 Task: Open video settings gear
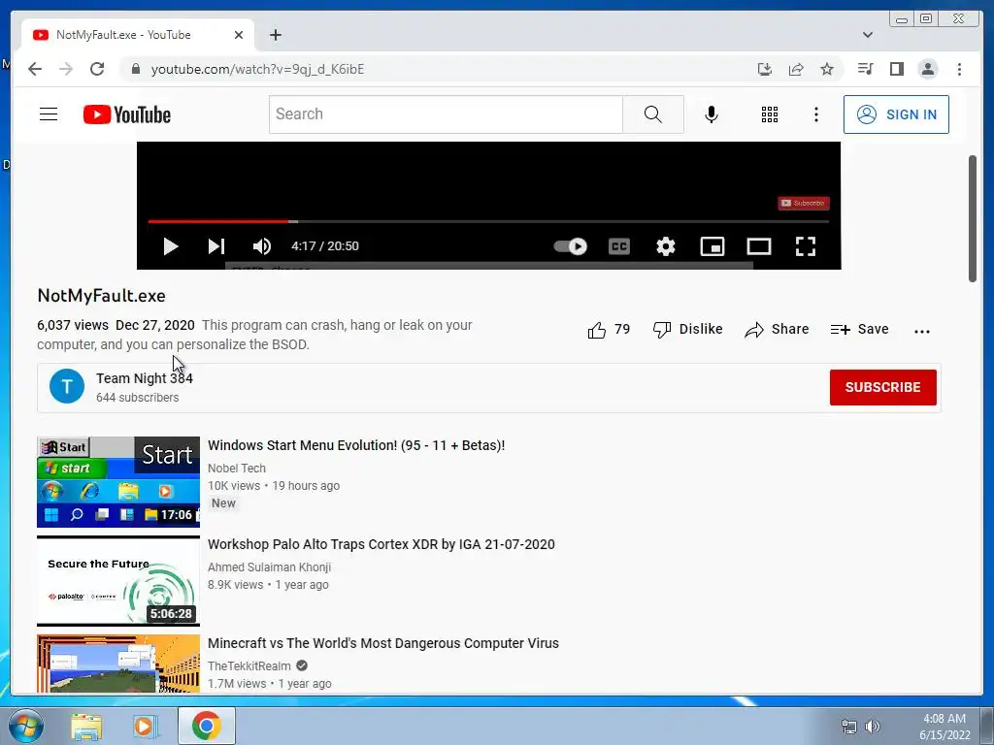[x=666, y=246]
